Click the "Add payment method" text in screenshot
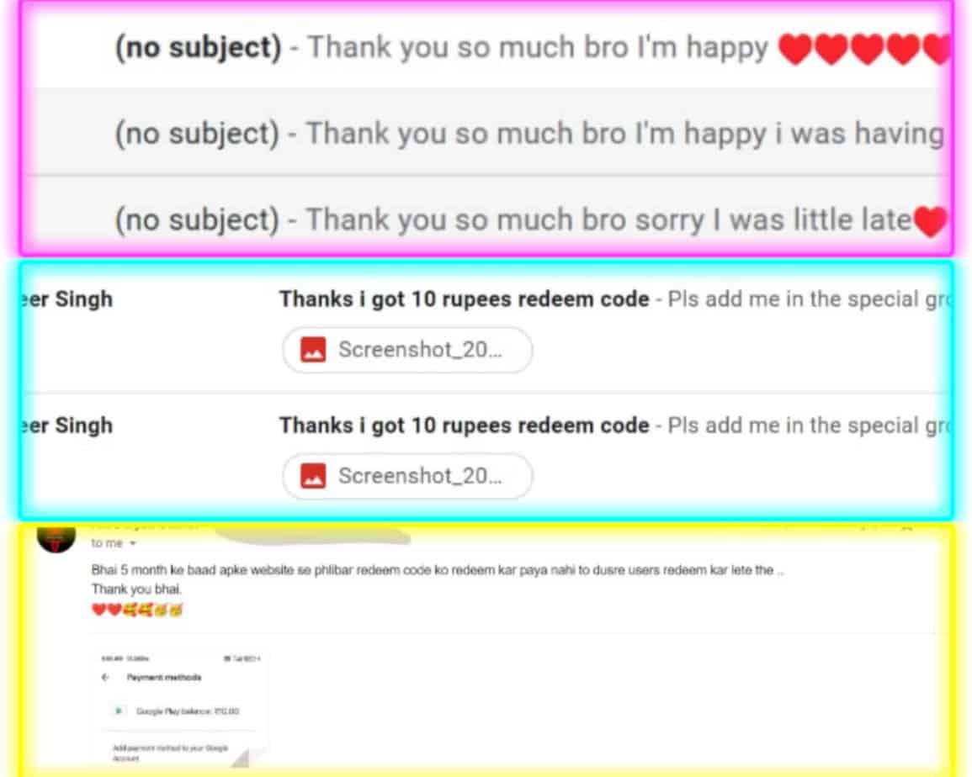Image resolution: width=972 pixels, height=777 pixels. [x=170, y=753]
